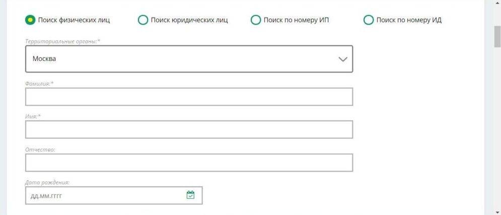Click the Фамилия field label
The width and height of the screenshot is (501, 215).
pos(39,83)
